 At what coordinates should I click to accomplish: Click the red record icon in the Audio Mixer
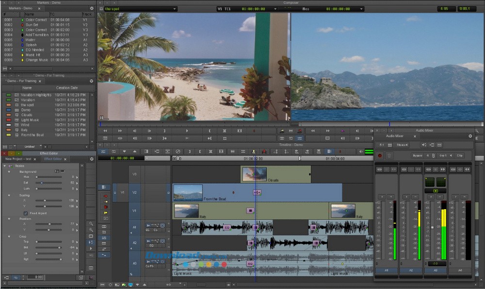pyautogui.click(x=380, y=155)
